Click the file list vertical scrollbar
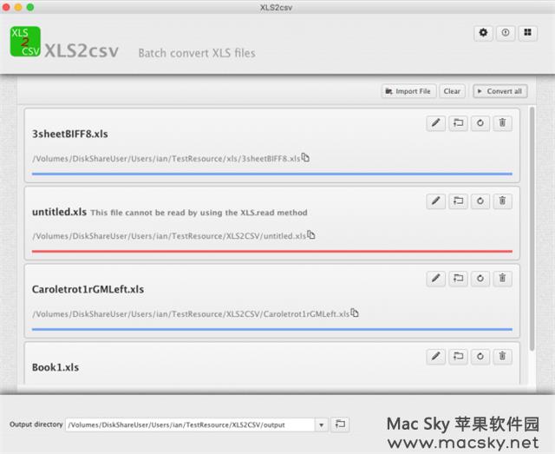 point(532,229)
